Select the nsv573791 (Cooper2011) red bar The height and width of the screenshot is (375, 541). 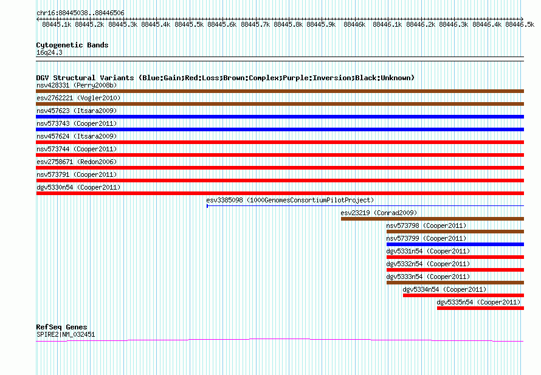[x=280, y=181]
